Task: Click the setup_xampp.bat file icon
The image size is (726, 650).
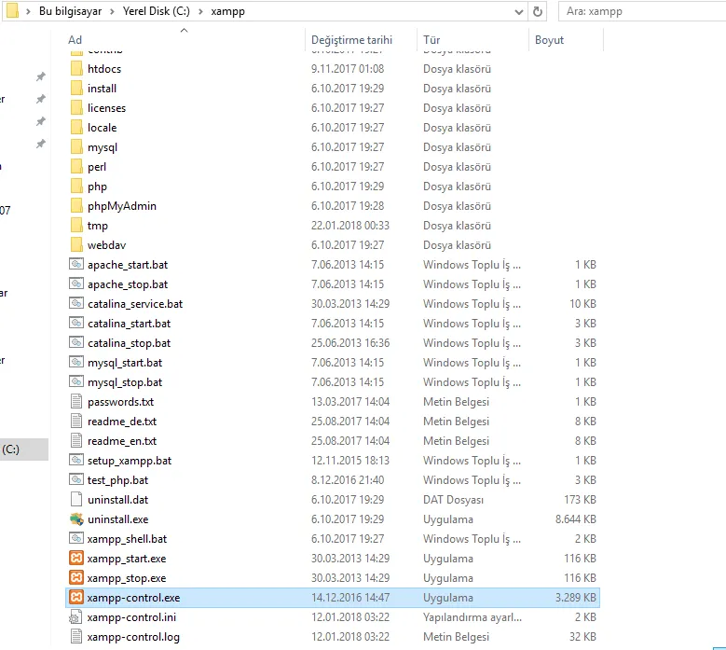Action: 76,460
